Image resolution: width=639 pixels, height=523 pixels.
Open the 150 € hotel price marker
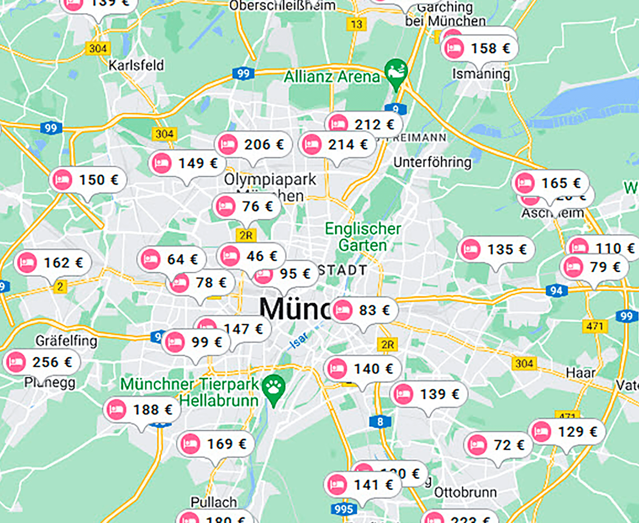[88, 180]
